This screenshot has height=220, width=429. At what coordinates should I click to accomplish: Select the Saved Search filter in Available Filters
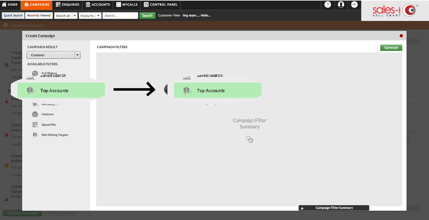click(46, 76)
